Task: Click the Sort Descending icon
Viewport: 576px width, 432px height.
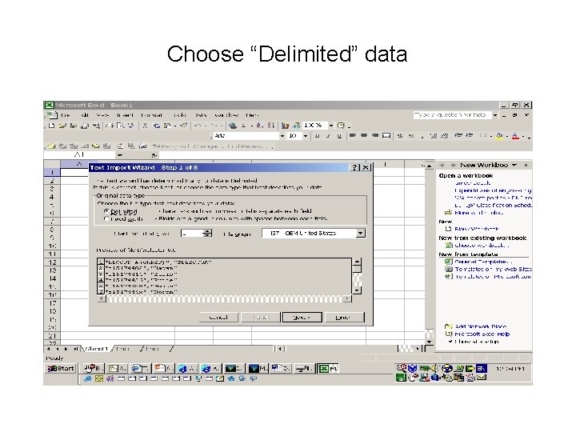Action: 270,126
